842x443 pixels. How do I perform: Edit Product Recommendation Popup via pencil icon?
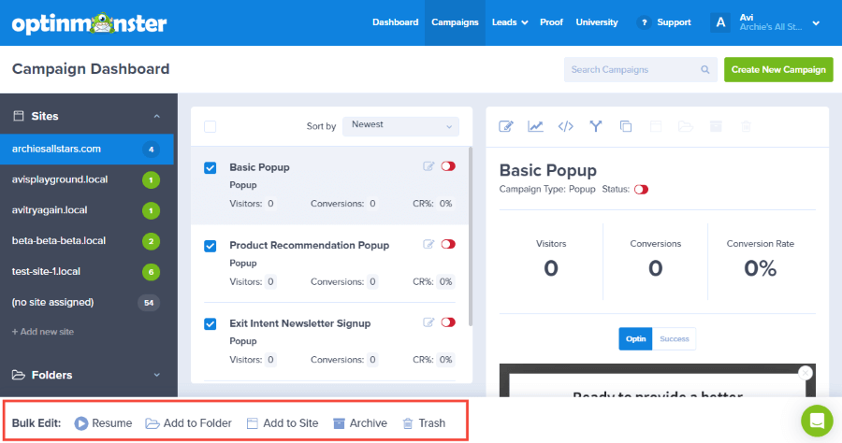tap(428, 245)
